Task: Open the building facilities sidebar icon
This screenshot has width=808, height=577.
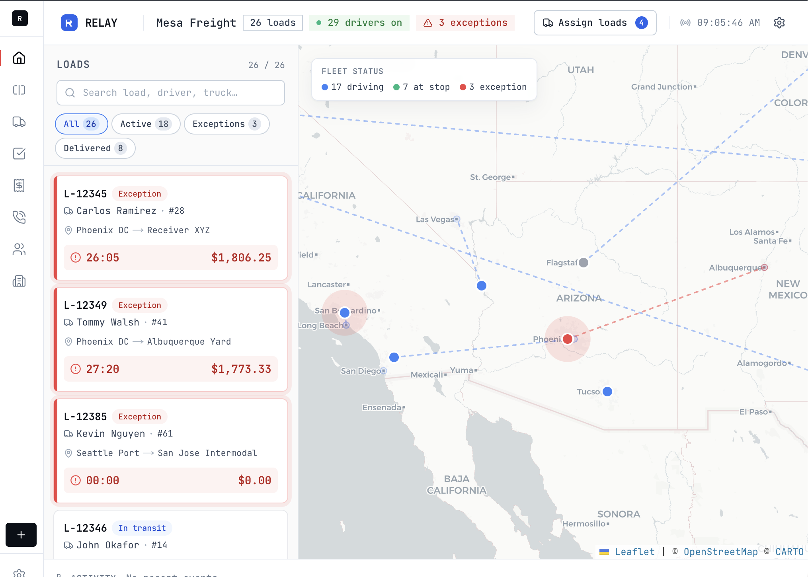Action: click(x=19, y=281)
